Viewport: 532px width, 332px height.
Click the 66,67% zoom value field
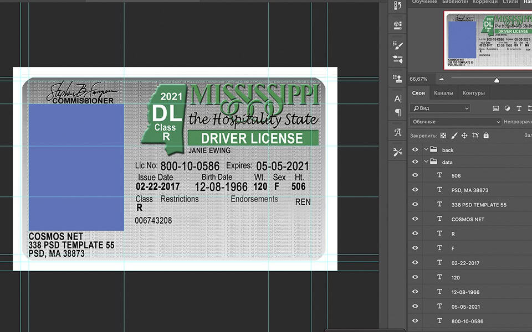[x=418, y=79]
